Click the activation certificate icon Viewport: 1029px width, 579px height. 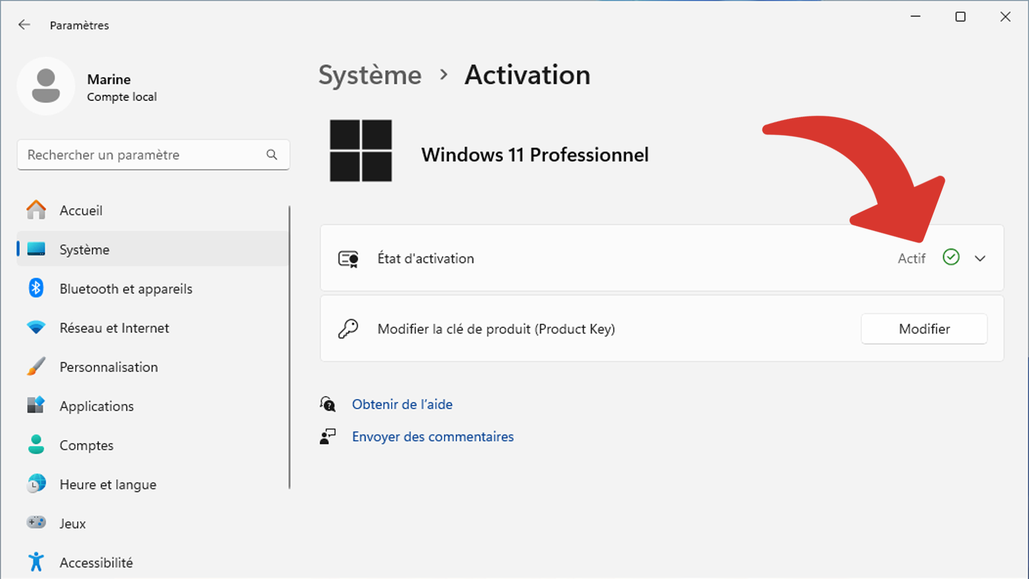[349, 259]
